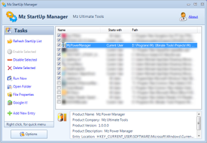The image size is (207, 143).
Task: Click the Refresh StartUp List icon
Action: [x=10, y=41]
